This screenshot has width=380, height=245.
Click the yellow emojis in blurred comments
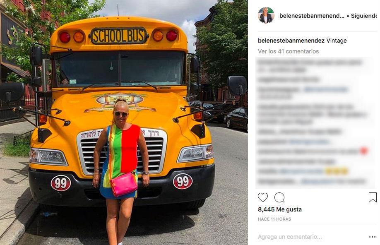337,171
